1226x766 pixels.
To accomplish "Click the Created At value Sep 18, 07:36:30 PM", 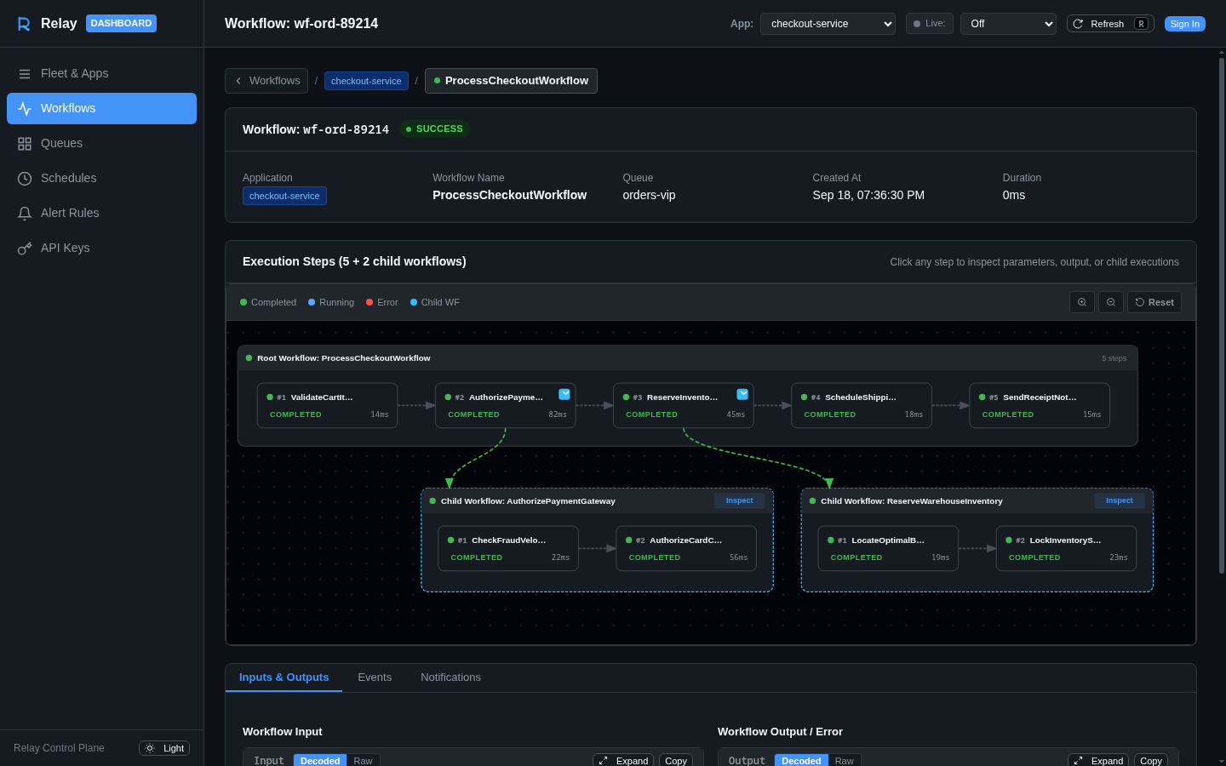I will click(x=868, y=195).
